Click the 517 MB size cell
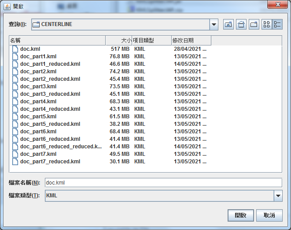 [120, 49]
